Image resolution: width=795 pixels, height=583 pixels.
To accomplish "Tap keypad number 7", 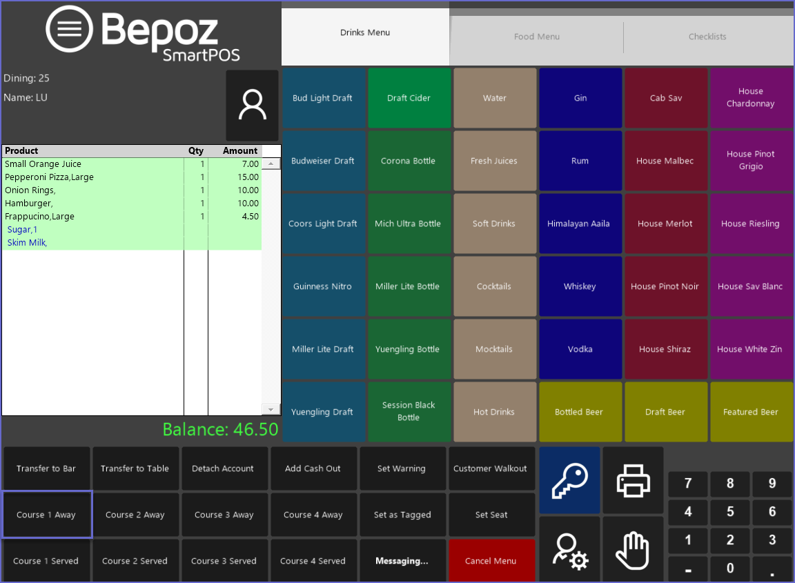I will 688,483.
